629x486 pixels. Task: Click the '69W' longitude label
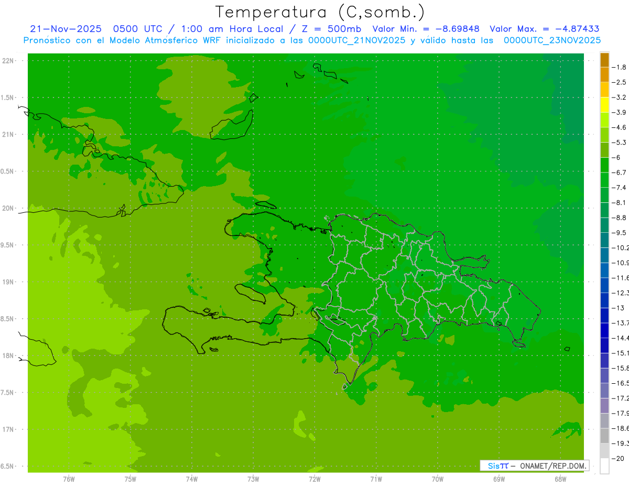[x=498, y=479]
